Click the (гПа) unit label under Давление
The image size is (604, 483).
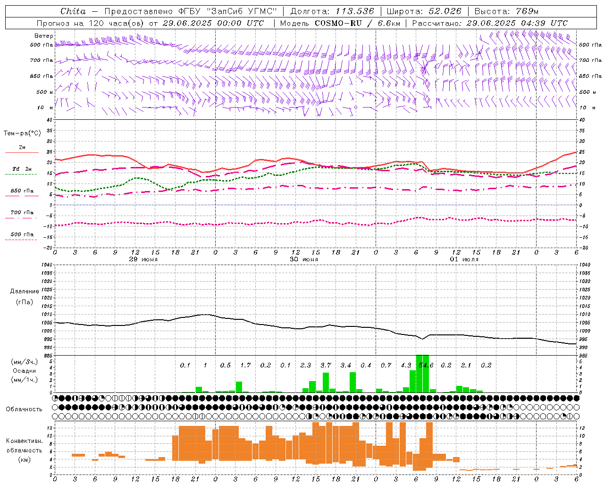(24, 302)
